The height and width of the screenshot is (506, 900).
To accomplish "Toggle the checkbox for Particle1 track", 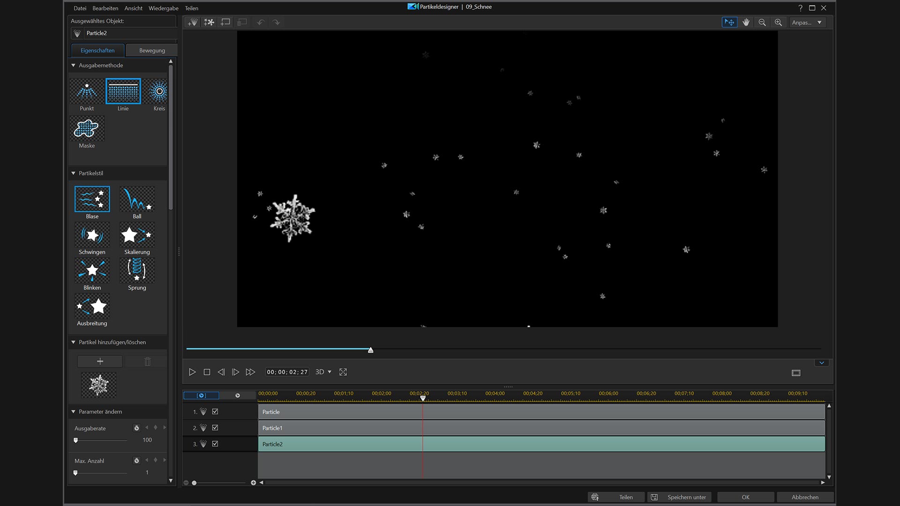I will [215, 428].
